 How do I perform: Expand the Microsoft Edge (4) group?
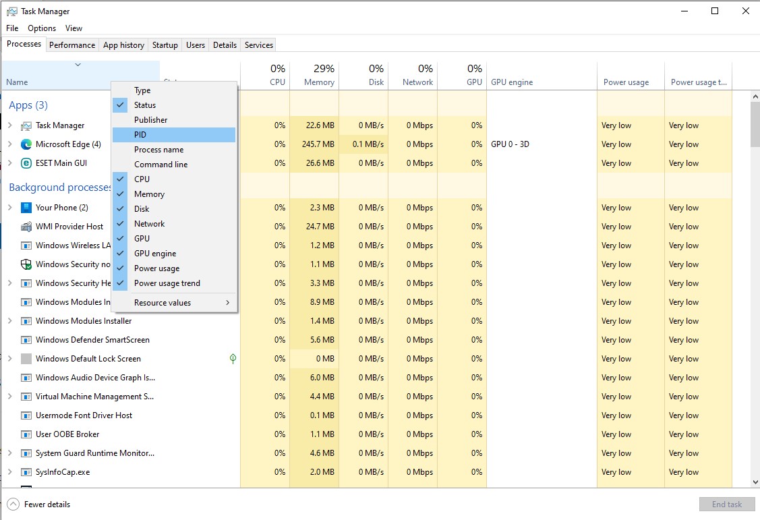pyautogui.click(x=9, y=144)
